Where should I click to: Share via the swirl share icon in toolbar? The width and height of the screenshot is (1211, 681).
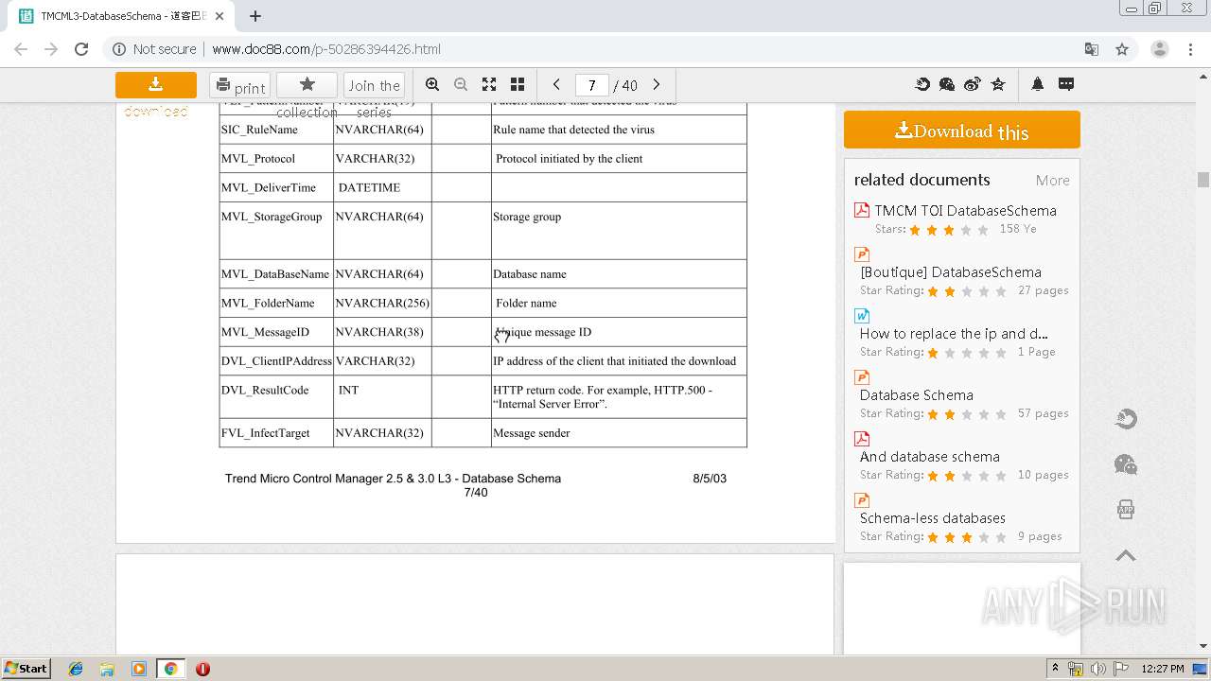pyautogui.click(x=922, y=84)
